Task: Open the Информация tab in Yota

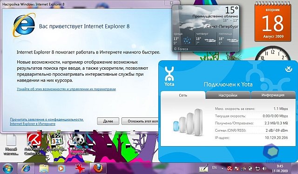Action: pyautogui.click(x=273, y=95)
